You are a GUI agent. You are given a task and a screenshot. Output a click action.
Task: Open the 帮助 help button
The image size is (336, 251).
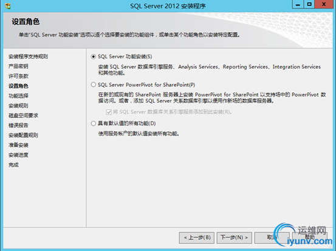point(310,238)
